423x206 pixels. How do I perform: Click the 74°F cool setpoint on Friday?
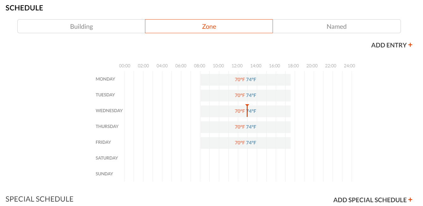251,143
